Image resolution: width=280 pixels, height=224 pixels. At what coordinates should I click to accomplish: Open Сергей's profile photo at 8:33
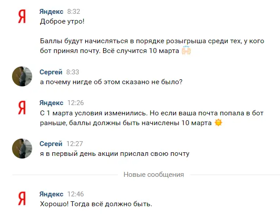[22, 77]
